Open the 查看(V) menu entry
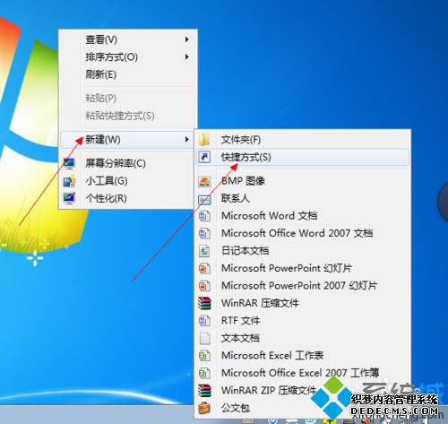The height and width of the screenshot is (424, 448). (128, 39)
